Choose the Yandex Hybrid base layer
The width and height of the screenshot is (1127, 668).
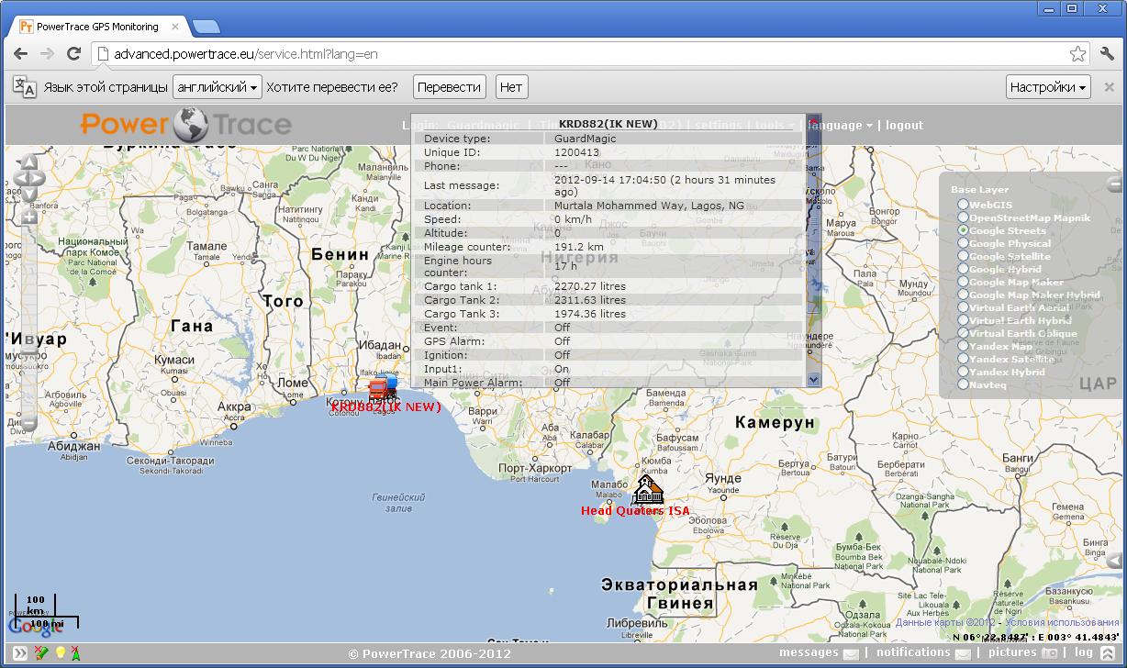(963, 373)
